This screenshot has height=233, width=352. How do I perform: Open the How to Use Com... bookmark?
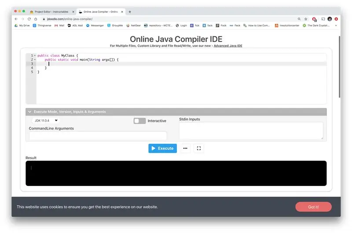[x=257, y=26]
